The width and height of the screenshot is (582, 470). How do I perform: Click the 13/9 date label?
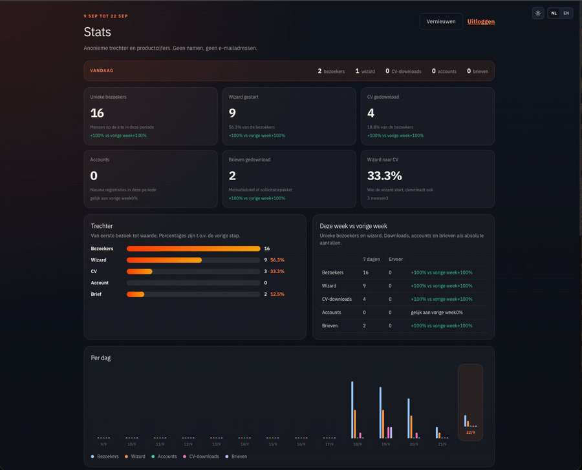point(217,444)
